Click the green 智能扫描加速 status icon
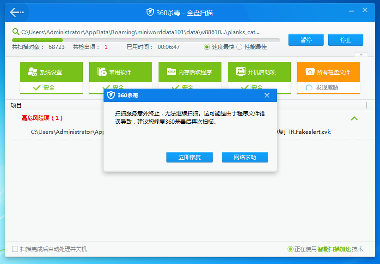 point(290,249)
